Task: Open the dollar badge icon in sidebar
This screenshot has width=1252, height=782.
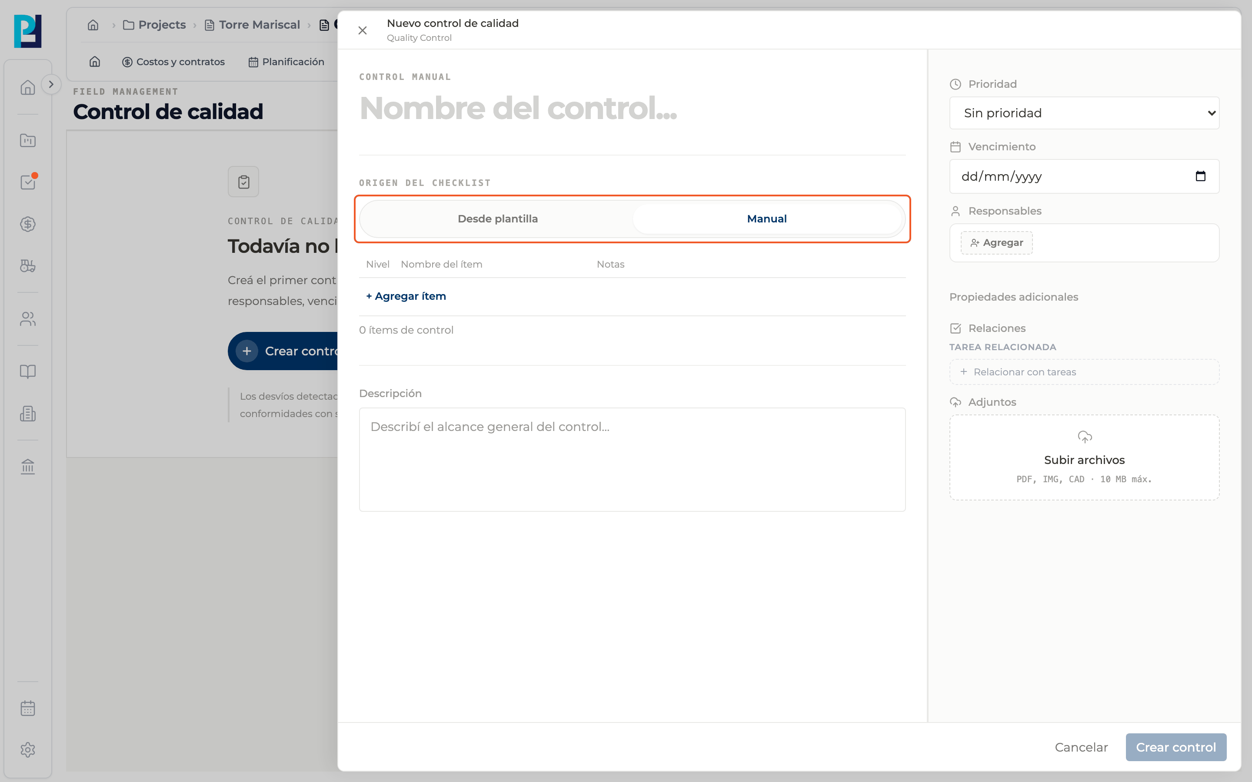Action: tap(28, 224)
